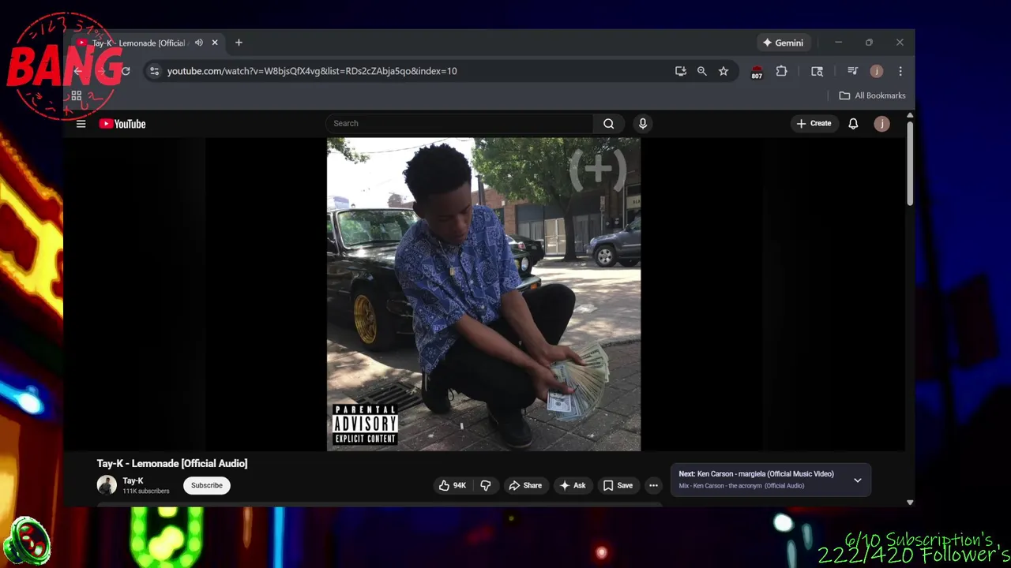Open the Chrome three-dot menu
Image resolution: width=1011 pixels, height=568 pixels.
900,71
